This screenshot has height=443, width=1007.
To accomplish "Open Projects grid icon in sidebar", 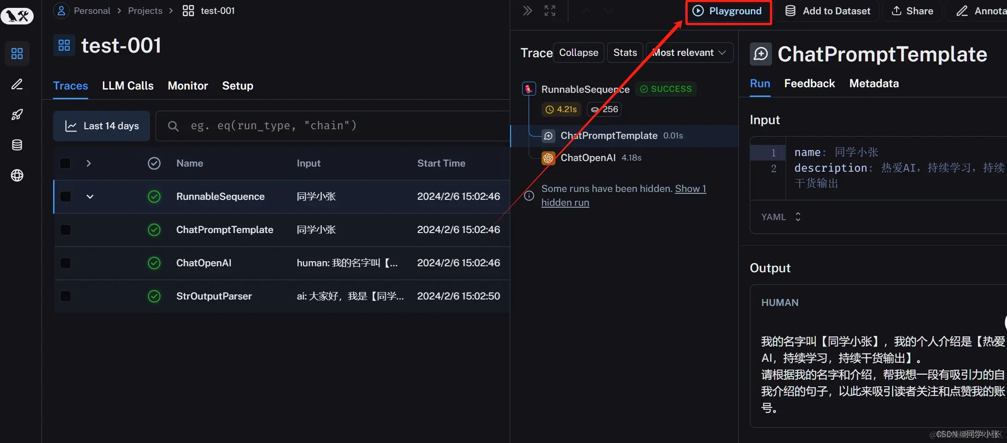I will click(x=17, y=54).
